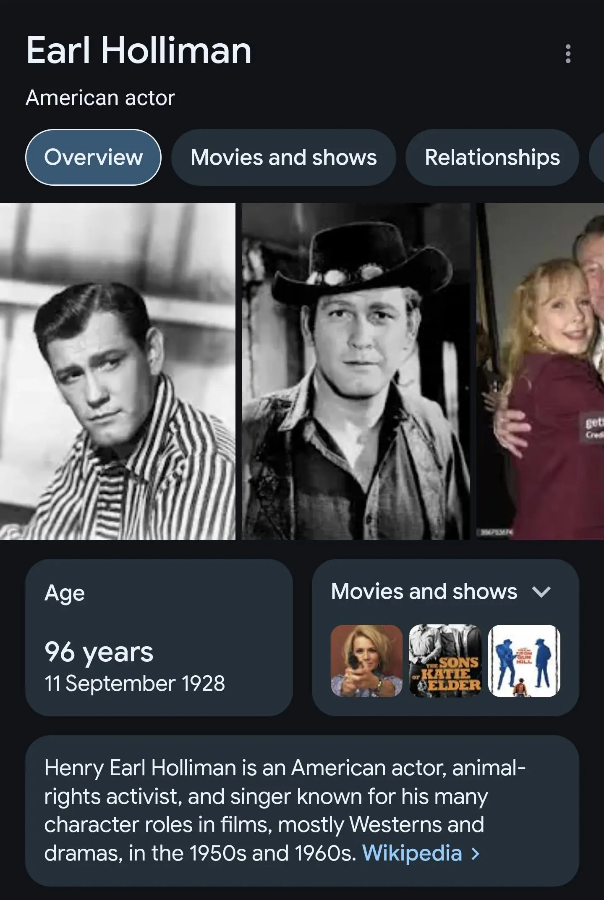Switch to the Relationships tab

(x=492, y=158)
